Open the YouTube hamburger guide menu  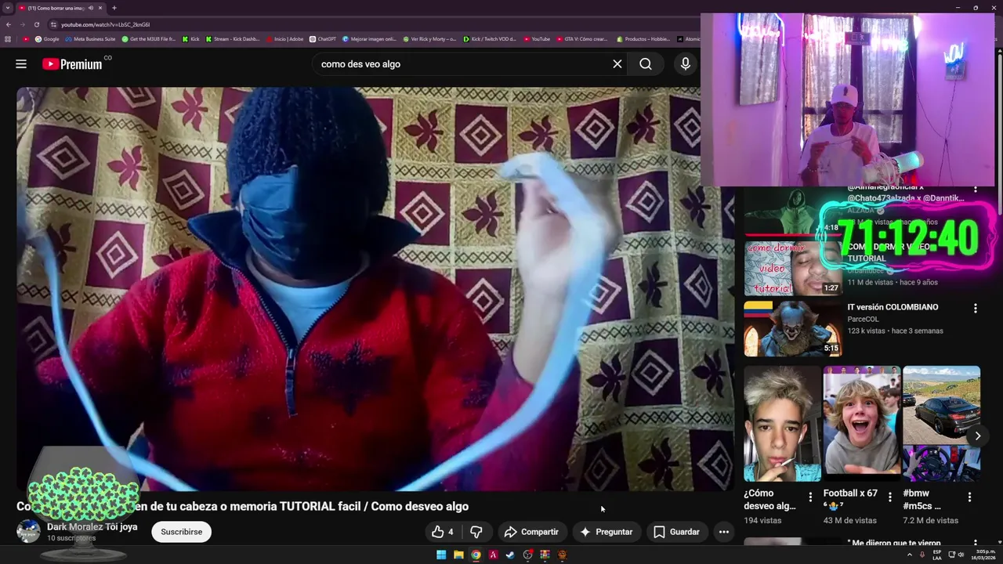point(21,64)
